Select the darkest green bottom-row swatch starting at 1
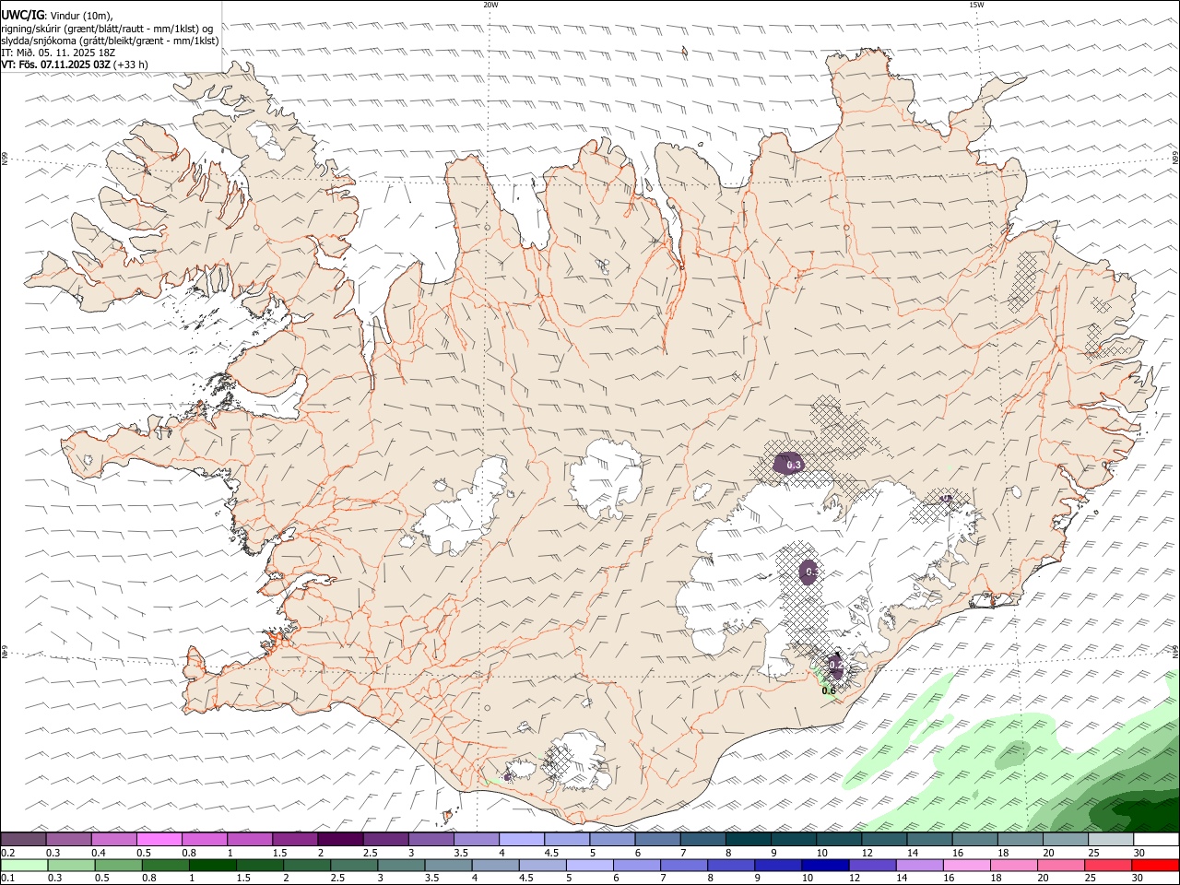 click(x=212, y=865)
